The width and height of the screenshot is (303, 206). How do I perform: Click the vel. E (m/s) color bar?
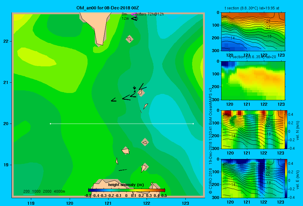click(286, 178)
